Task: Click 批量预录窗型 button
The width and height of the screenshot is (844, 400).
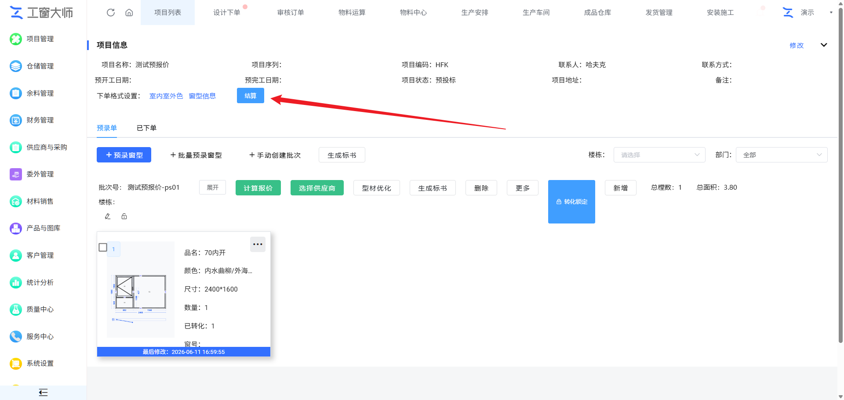Action: 196,155
